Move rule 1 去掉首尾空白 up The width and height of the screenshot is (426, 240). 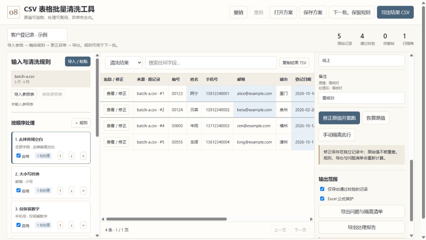pos(60,156)
